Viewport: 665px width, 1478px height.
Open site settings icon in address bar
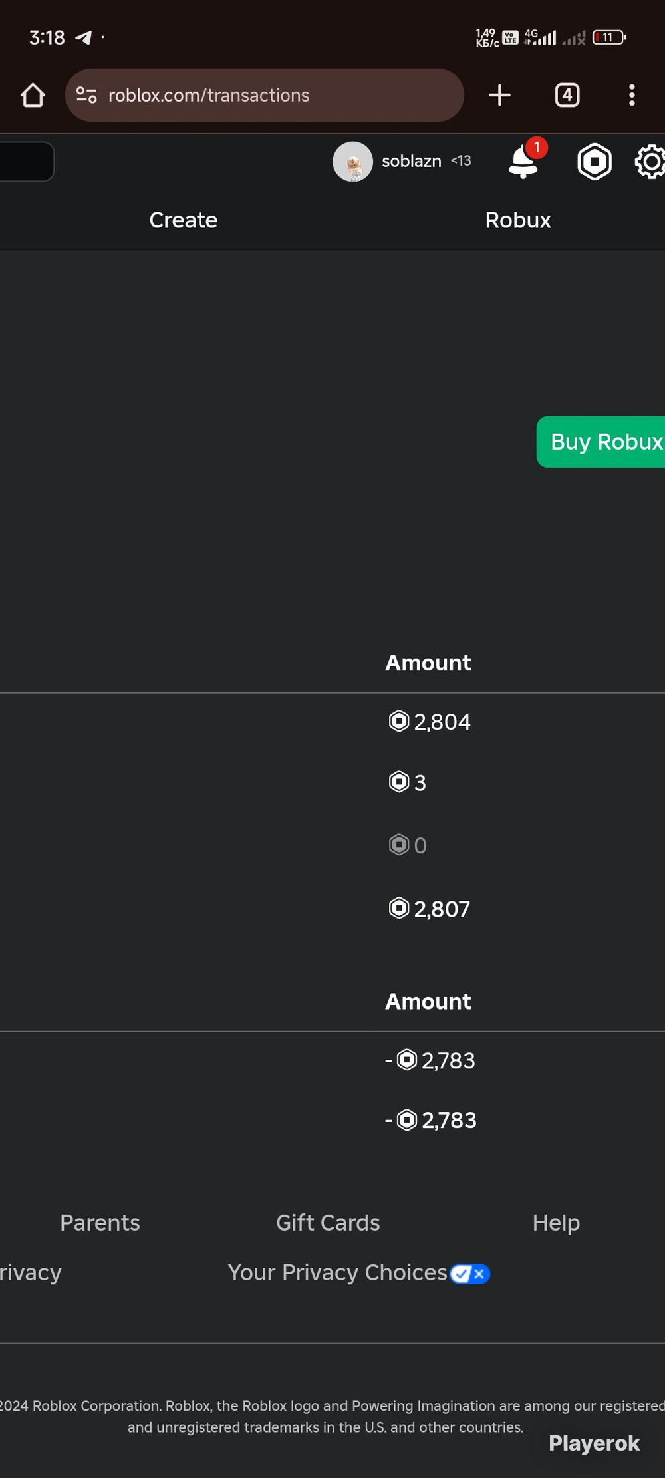pyautogui.click(x=86, y=95)
